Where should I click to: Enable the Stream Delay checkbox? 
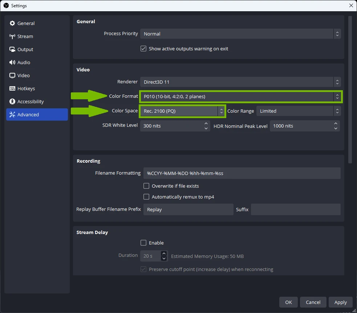point(143,243)
